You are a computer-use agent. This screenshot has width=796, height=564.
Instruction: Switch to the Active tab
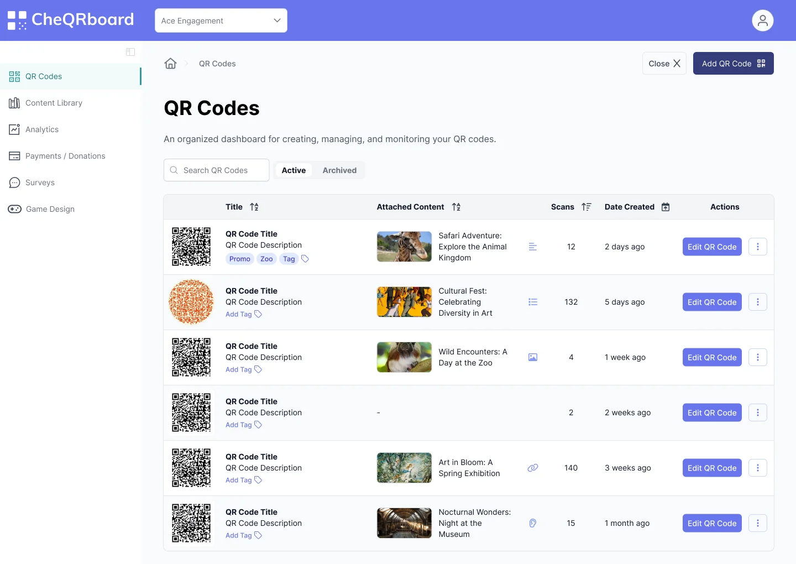point(294,170)
